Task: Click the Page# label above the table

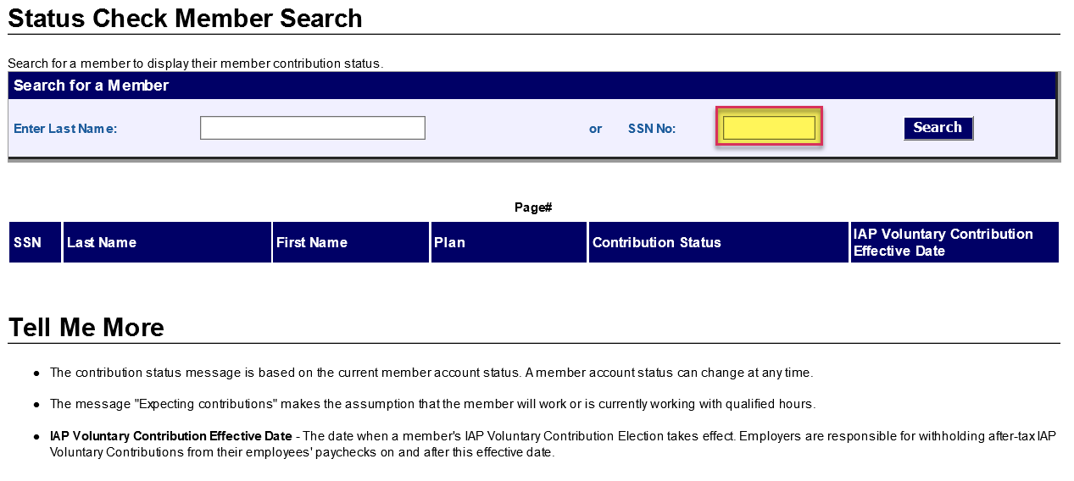Action: pos(533,207)
